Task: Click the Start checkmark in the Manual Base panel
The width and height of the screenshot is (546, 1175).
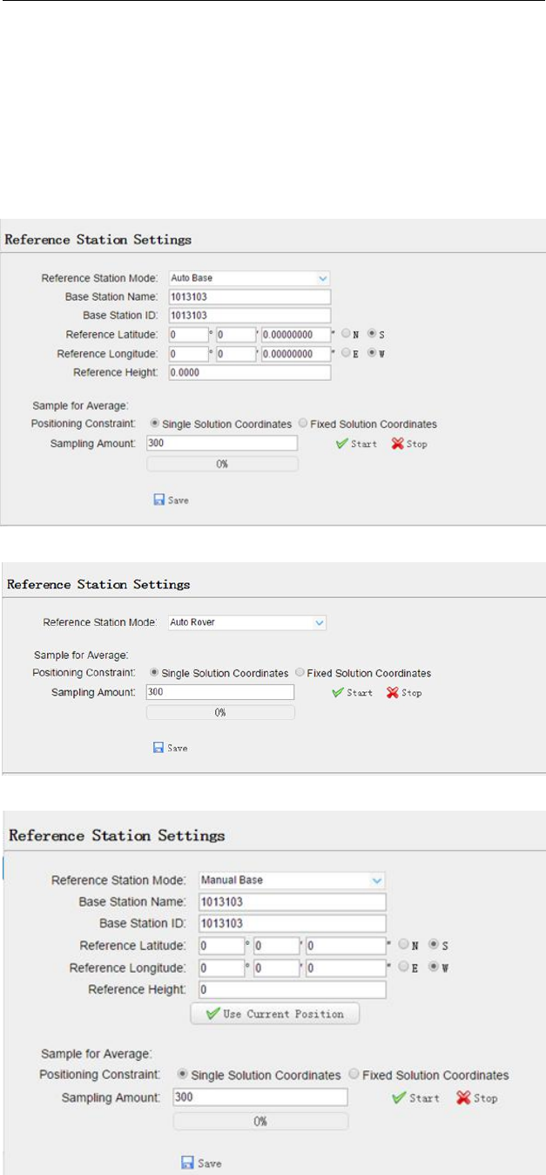Action: click(401, 1097)
